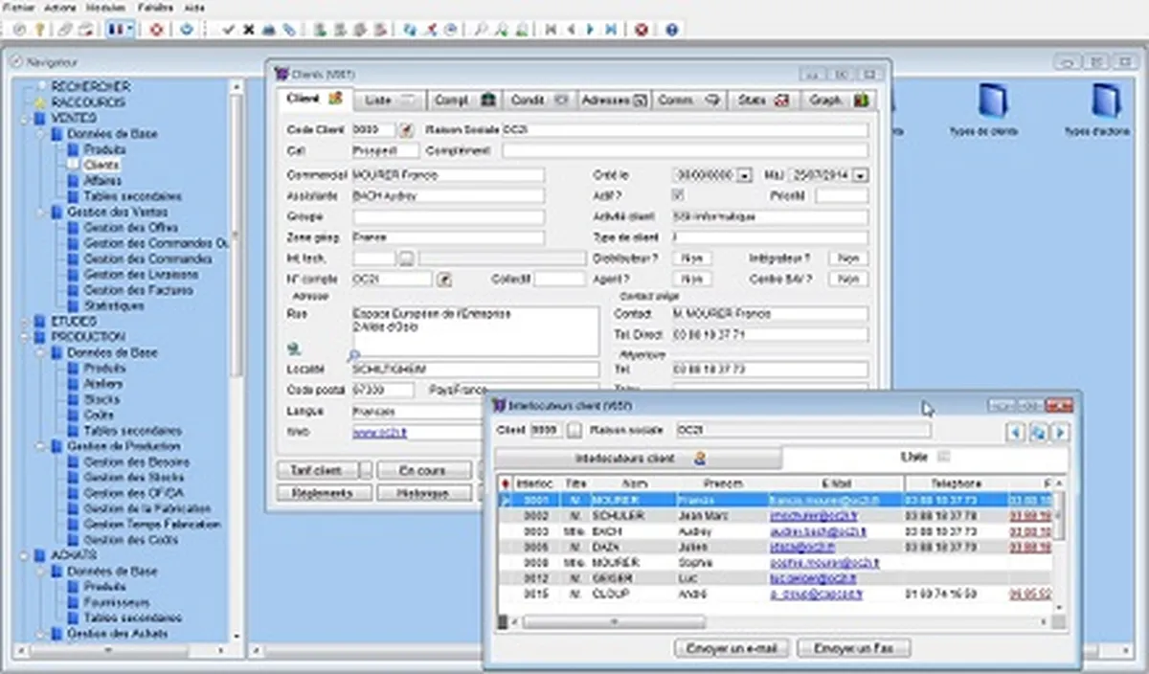Click the Envoyer un e-mail button
Image resolution: width=1149 pixels, height=674 pixels.
click(732, 649)
